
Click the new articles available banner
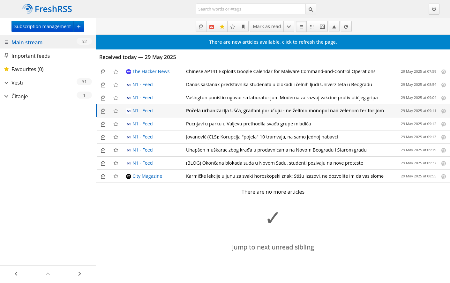(x=273, y=42)
